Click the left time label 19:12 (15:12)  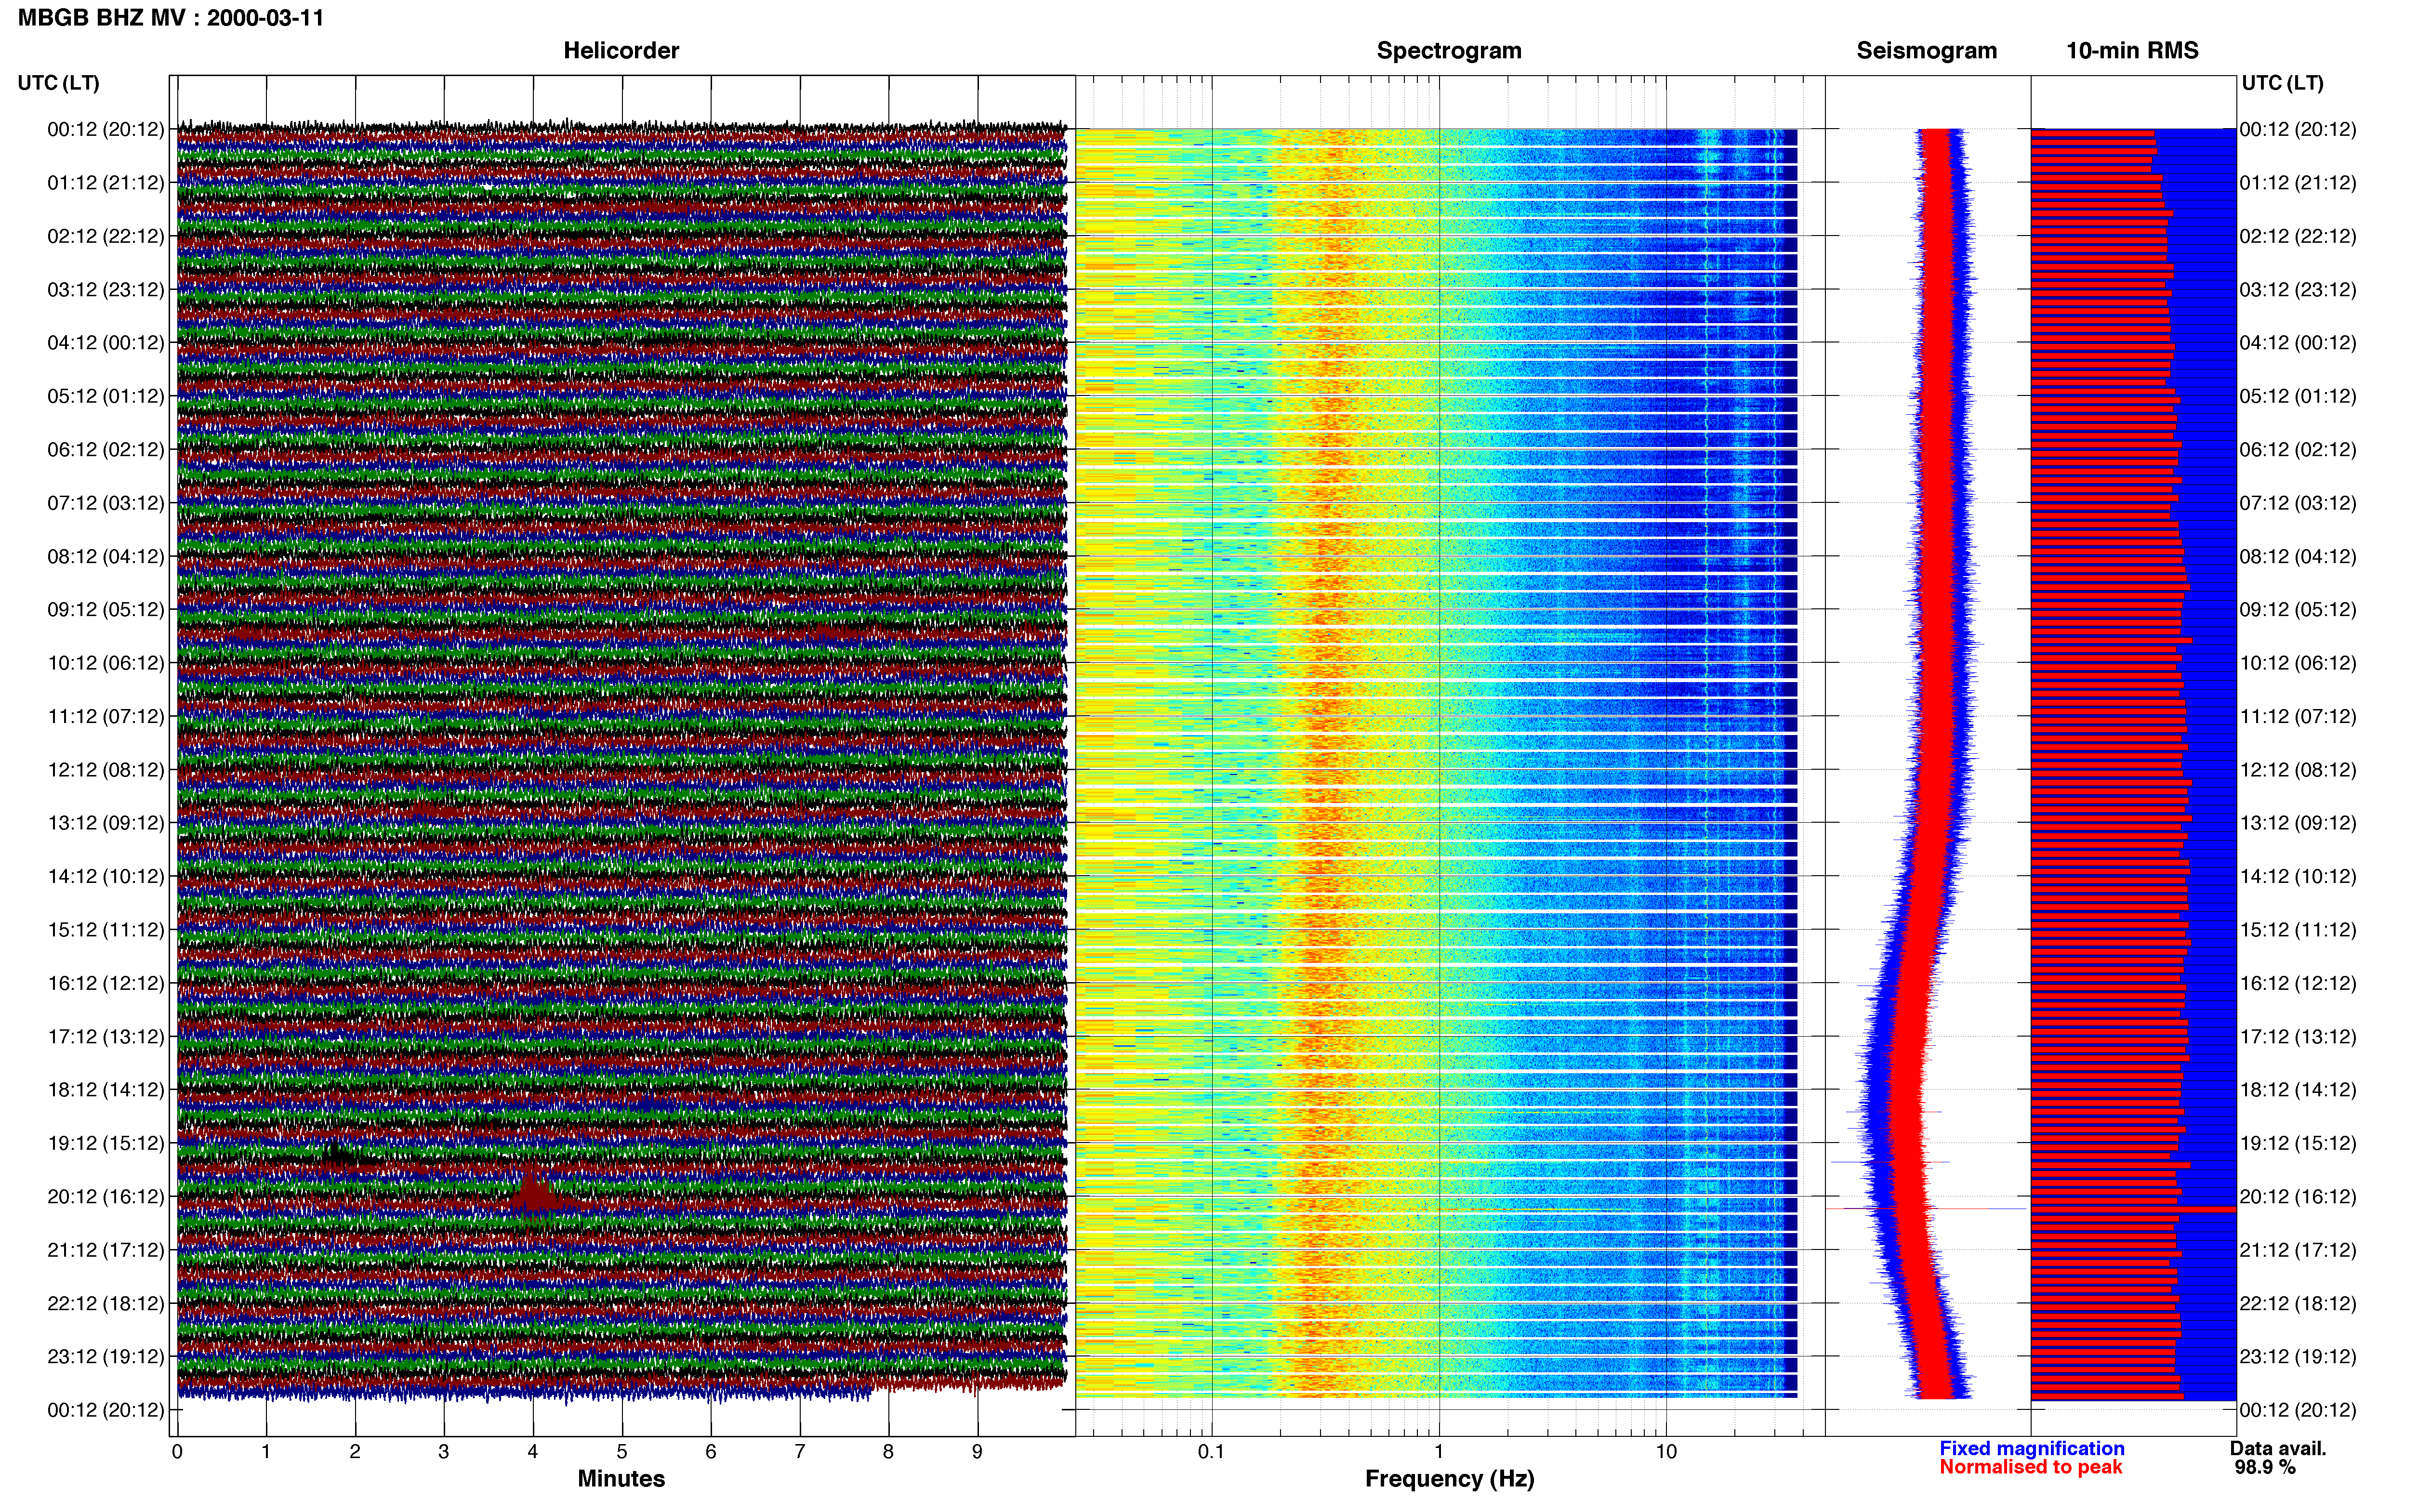click(106, 1143)
